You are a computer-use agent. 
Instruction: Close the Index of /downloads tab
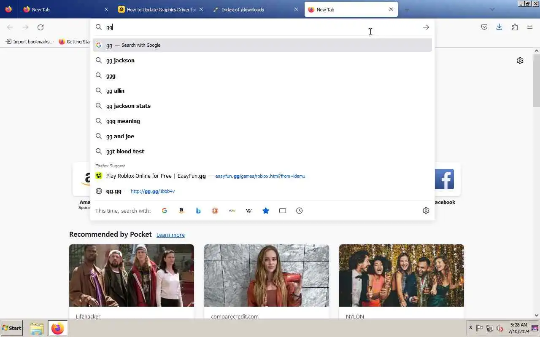click(296, 9)
